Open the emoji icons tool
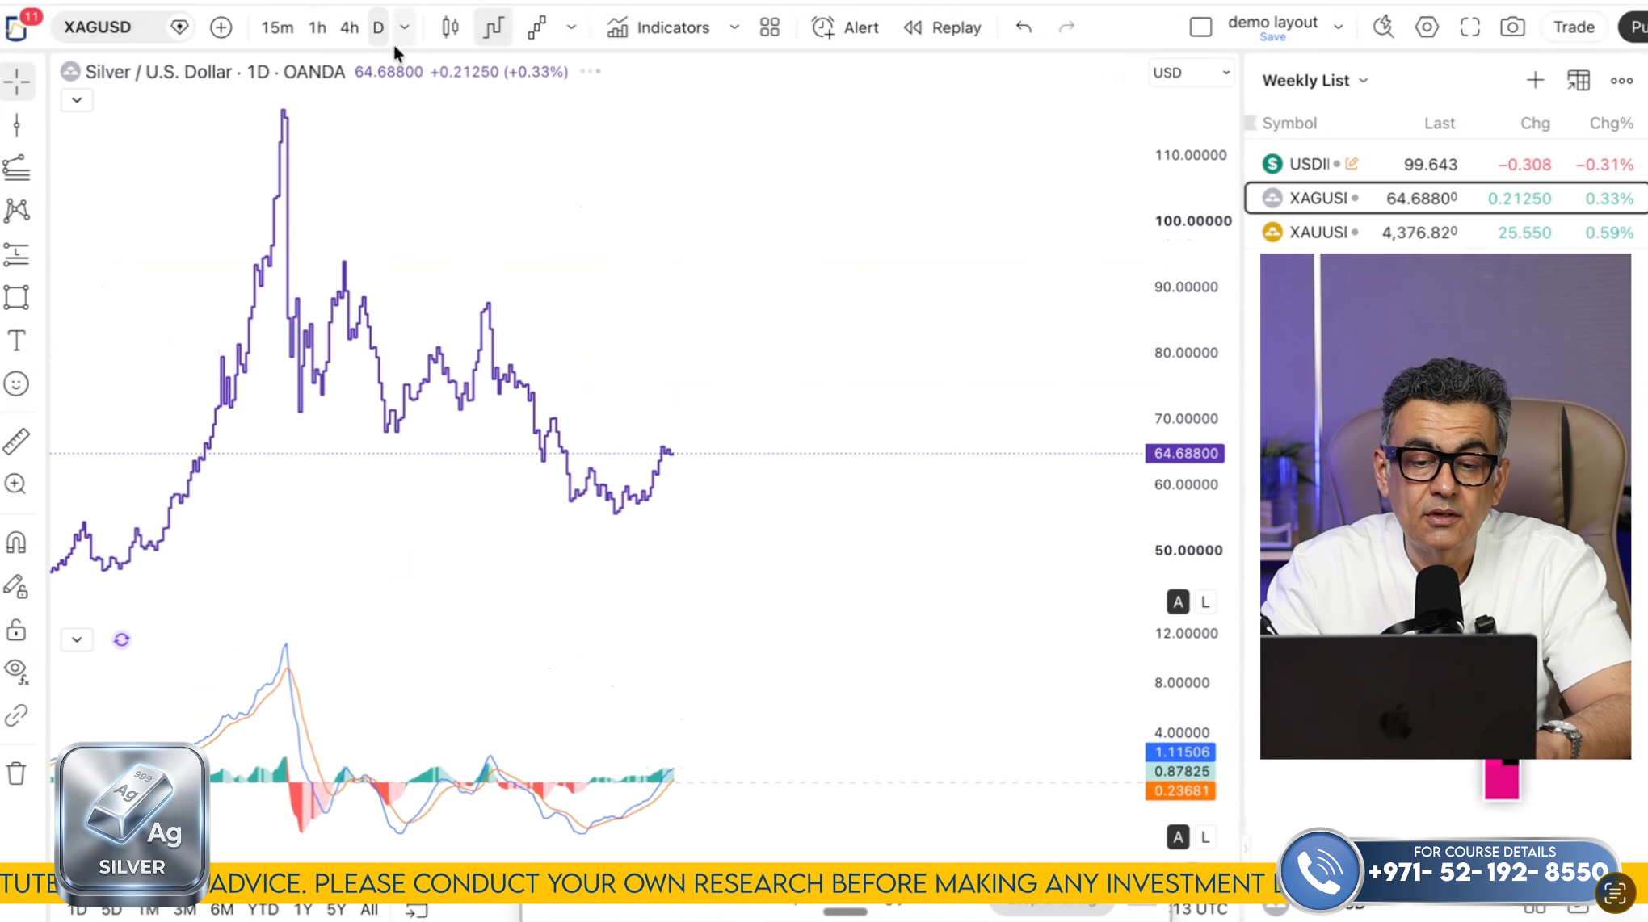This screenshot has height=922, width=1648. 17,383
